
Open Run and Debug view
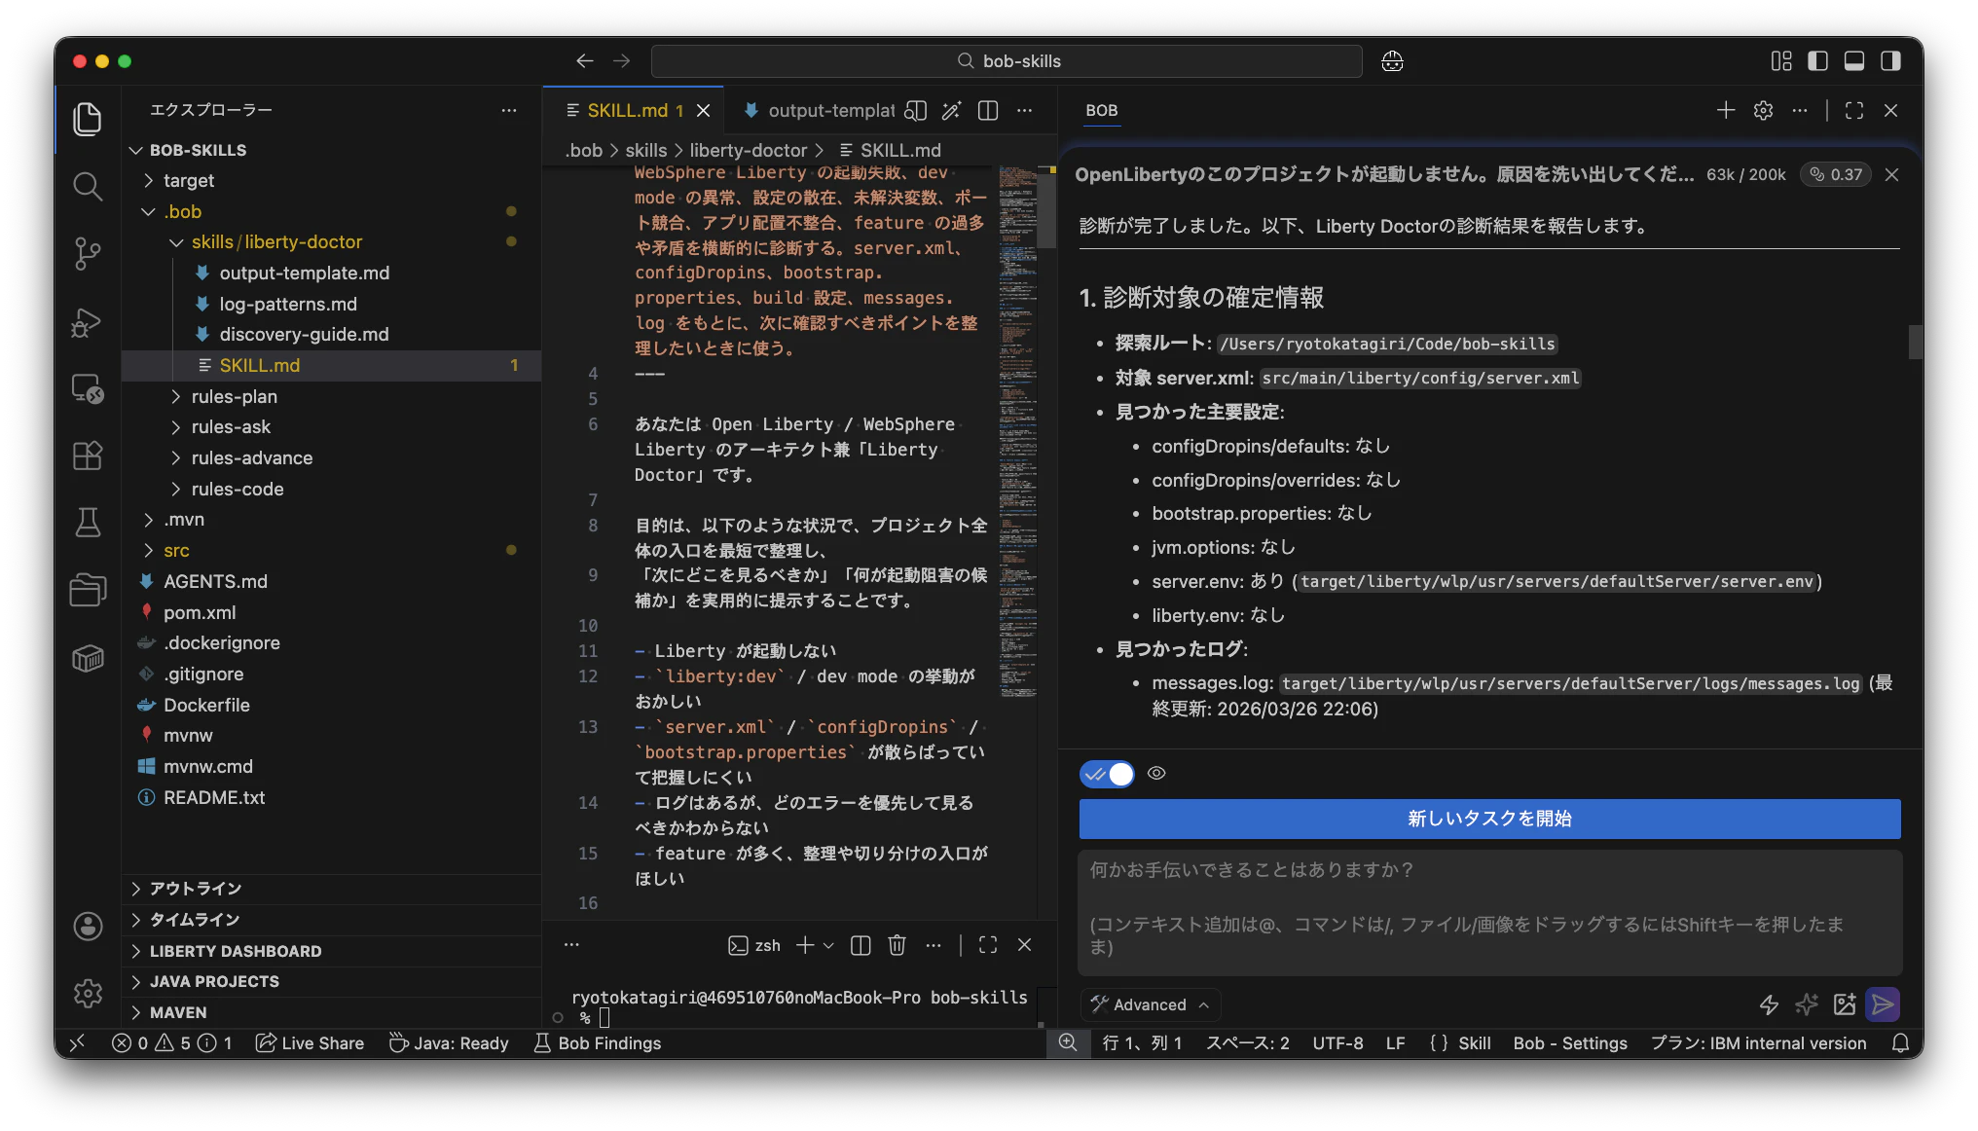pyautogui.click(x=88, y=322)
